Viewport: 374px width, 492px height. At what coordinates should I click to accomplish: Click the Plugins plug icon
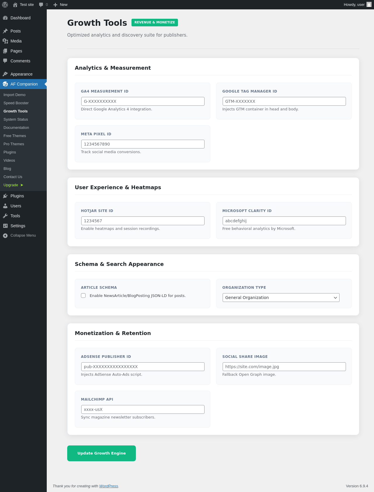[x=5, y=196]
